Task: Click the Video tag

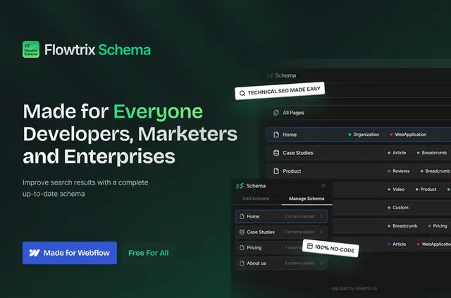Action: (396, 190)
